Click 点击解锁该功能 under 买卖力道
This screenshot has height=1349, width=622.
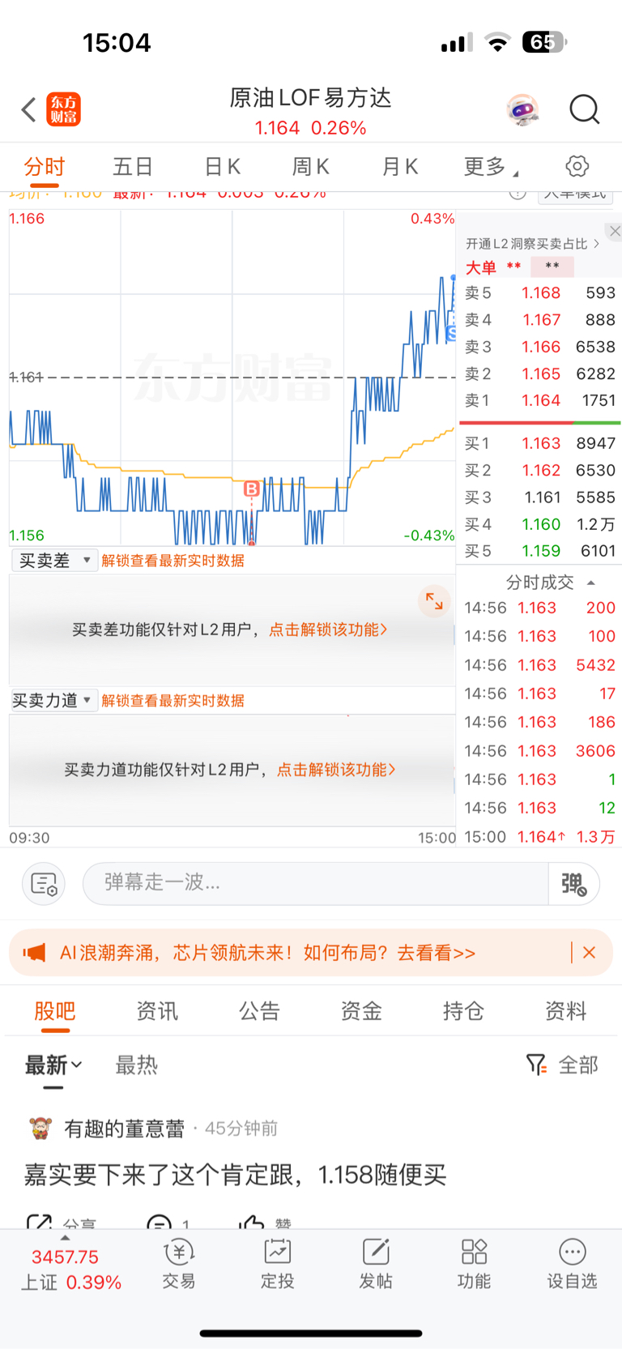[x=336, y=770]
